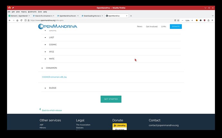Follow Back to which release link

[x=52, y=110]
